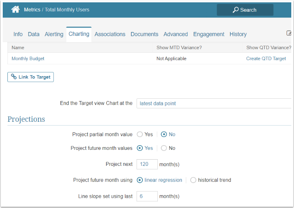Image resolution: width=294 pixels, height=208 pixels.
Task: Open the Associations tab
Action: [110, 34]
